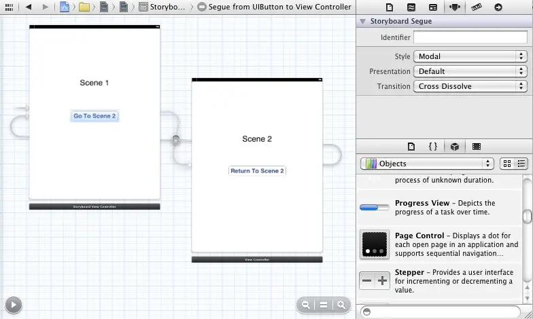This screenshot has height=319, width=533.
Task: Open the Quick Help inspector
Action: [x=411, y=7]
